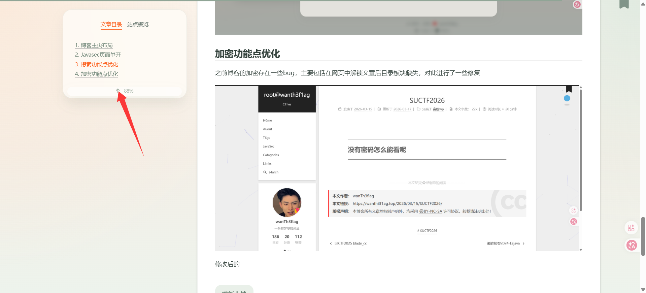Click the page scrollbar's down arrow
This screenshot has height=293, width=646.
(x=643, y=290)
